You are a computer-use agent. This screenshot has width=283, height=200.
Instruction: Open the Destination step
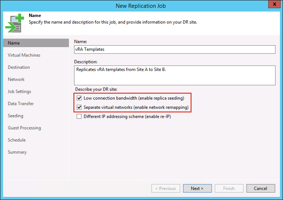[19, 67]
